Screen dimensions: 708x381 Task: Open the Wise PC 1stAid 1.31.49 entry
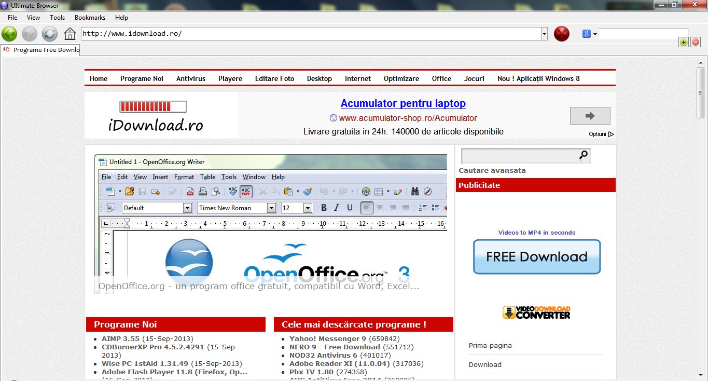click(145, 363)
